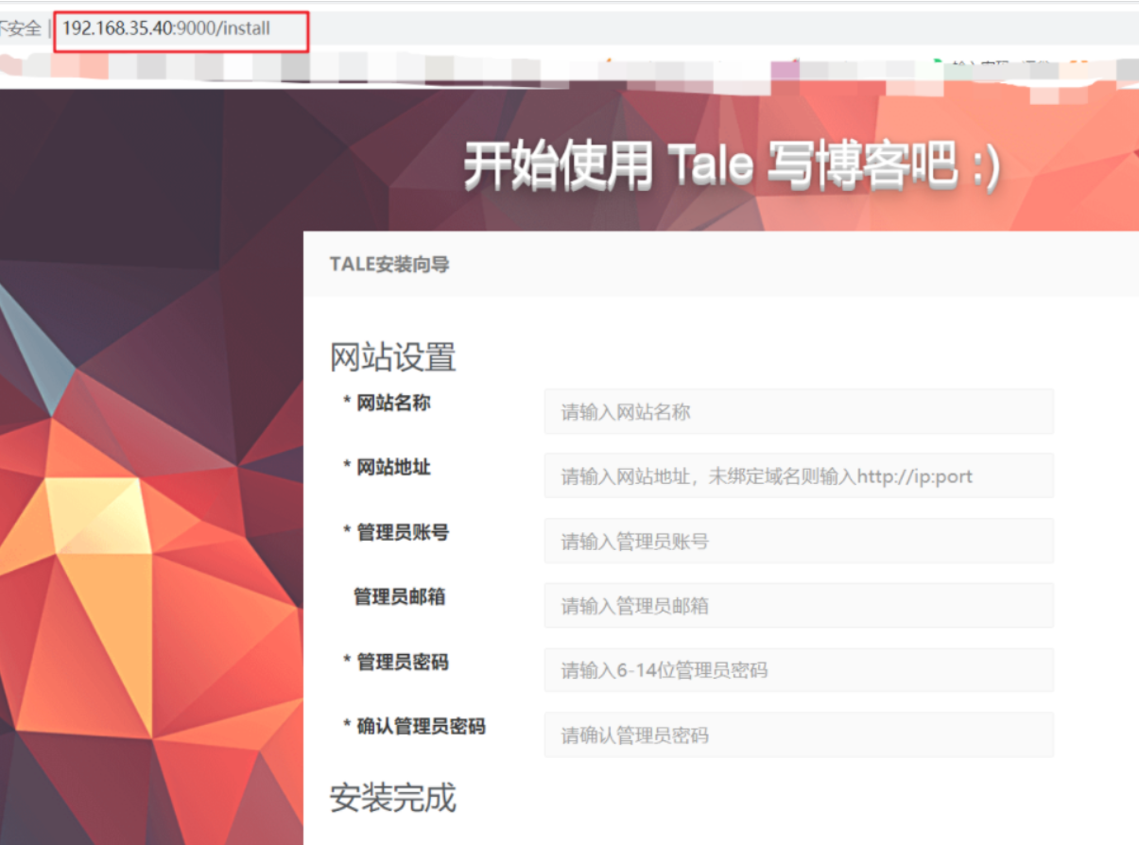Click the 开始使用 Tale 写博客吧 title
This screenshot has width=1139, height=845.
pyautogui.click(x=732, y=167)
